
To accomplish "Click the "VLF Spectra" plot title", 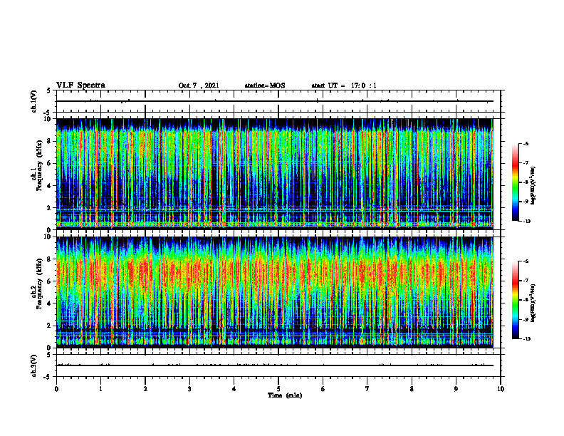I will pos(80,85).
